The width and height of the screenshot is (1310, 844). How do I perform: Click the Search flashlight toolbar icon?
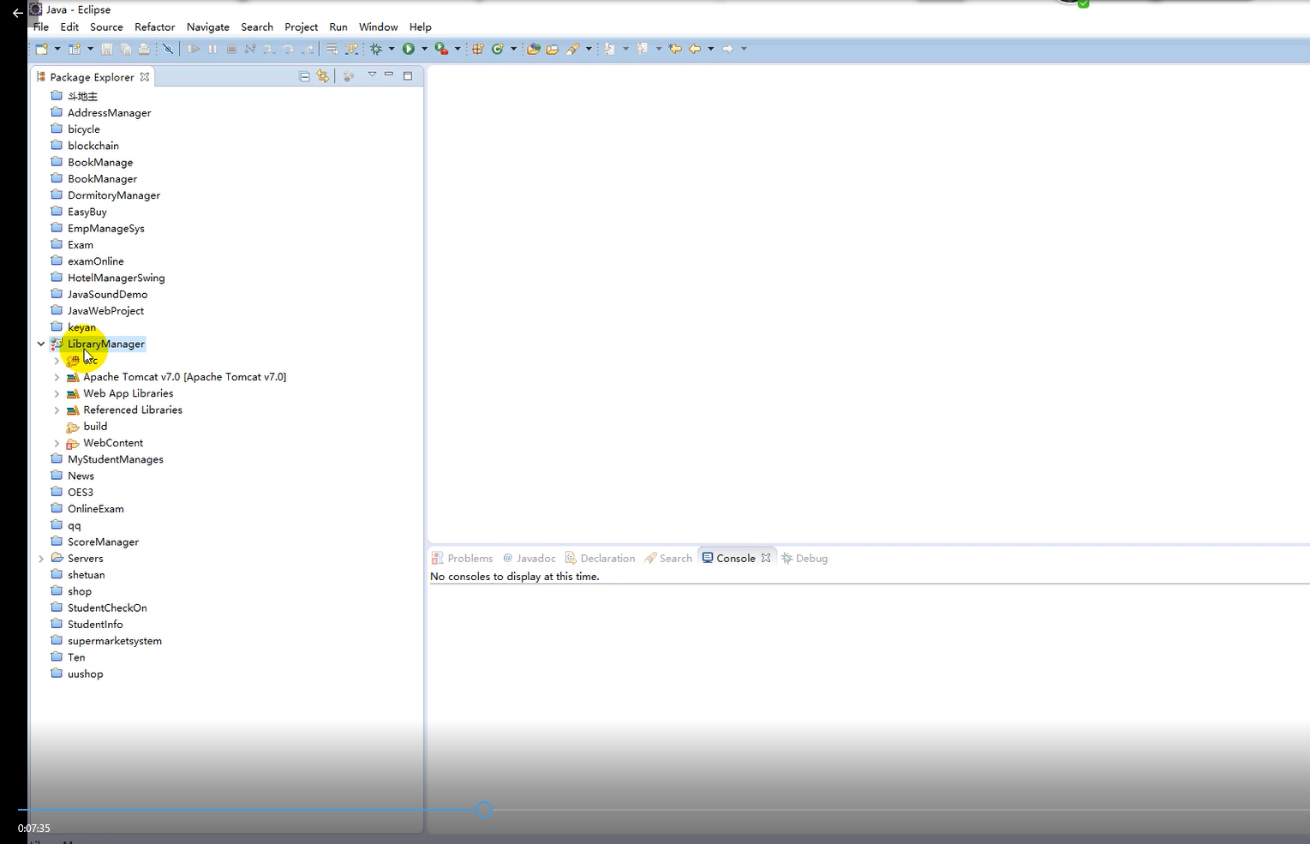point(572,49)
